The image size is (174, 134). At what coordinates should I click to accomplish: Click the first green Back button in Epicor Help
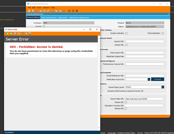tap(7, 33)
